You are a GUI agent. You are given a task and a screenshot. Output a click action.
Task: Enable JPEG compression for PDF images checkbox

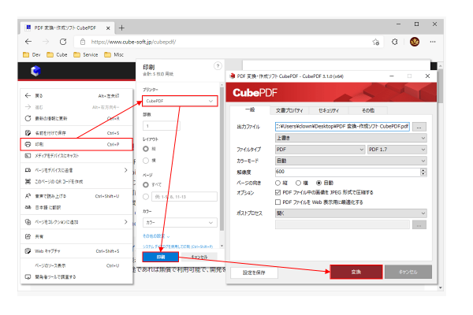click(x=277, y=191)
